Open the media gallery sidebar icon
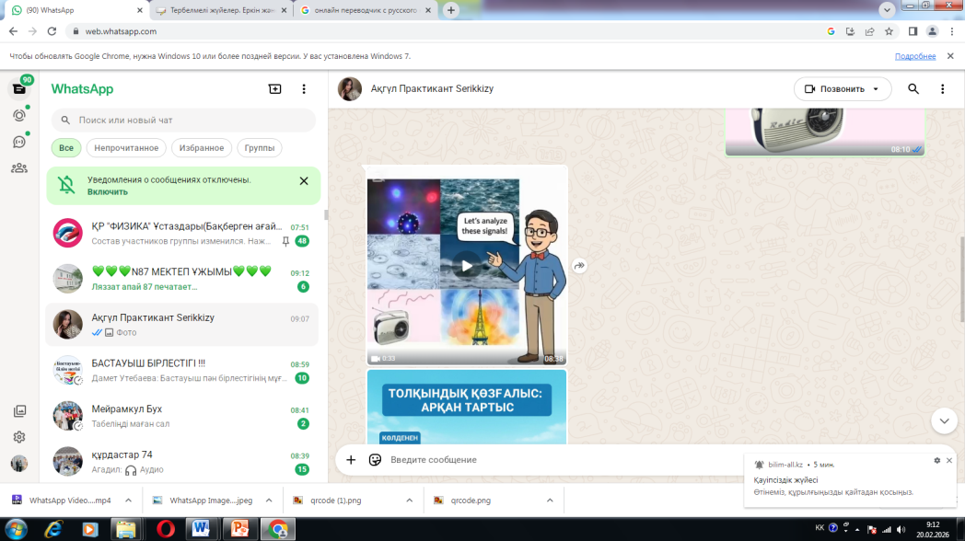Image resolution: width=965 pixels, height=541 pixels. tap(19, 410)
